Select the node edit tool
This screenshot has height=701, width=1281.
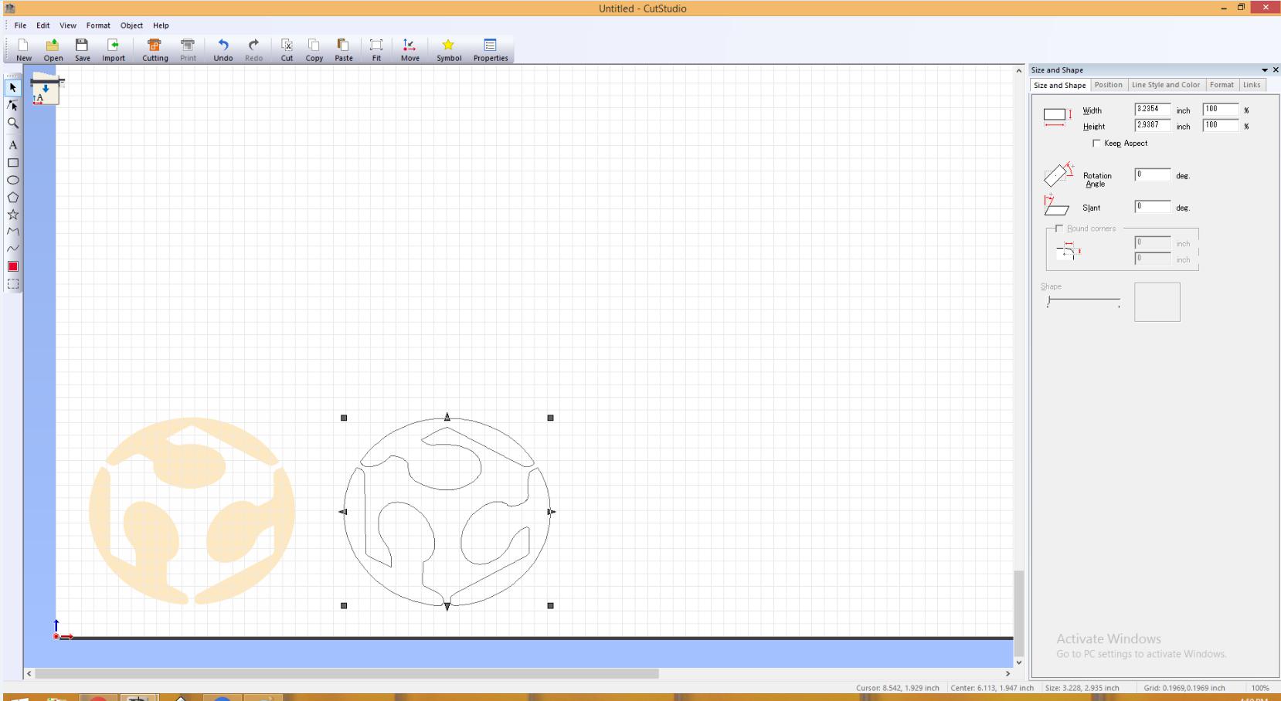coord(13,105)
